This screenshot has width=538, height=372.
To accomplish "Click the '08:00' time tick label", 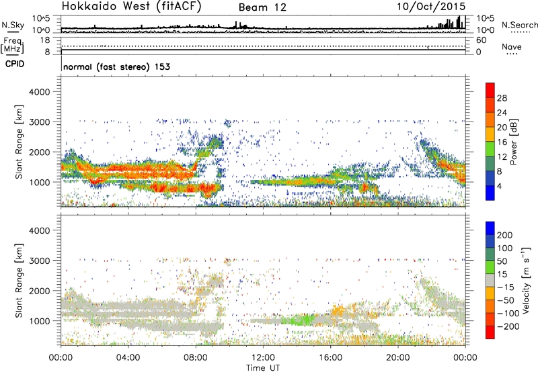I will click(196, 358).
